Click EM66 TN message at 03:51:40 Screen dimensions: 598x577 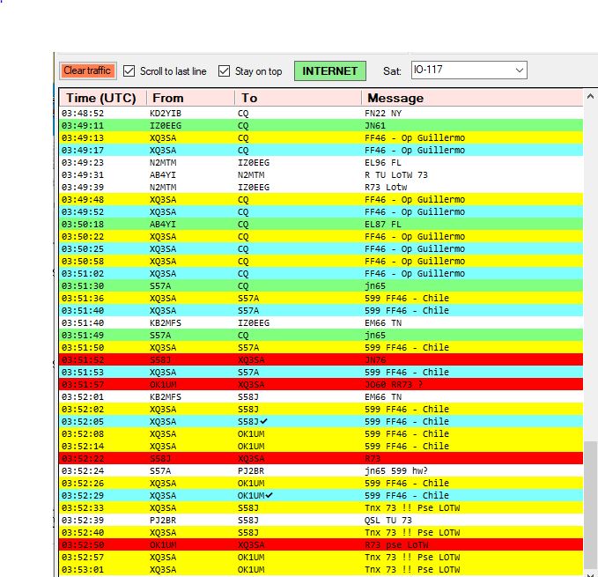383,323
